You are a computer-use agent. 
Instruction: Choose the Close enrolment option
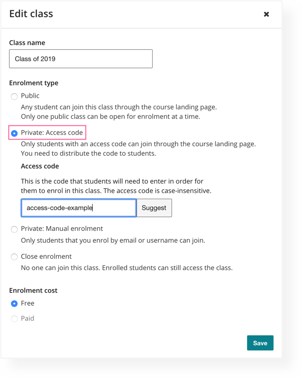click(14, 257)
